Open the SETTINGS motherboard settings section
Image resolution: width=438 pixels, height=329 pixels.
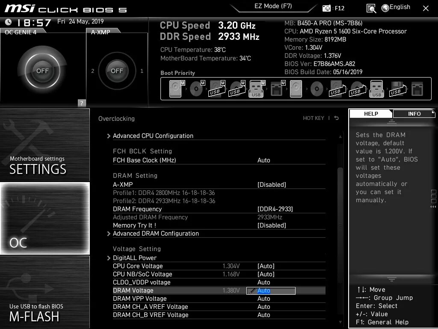coord(44,145)
